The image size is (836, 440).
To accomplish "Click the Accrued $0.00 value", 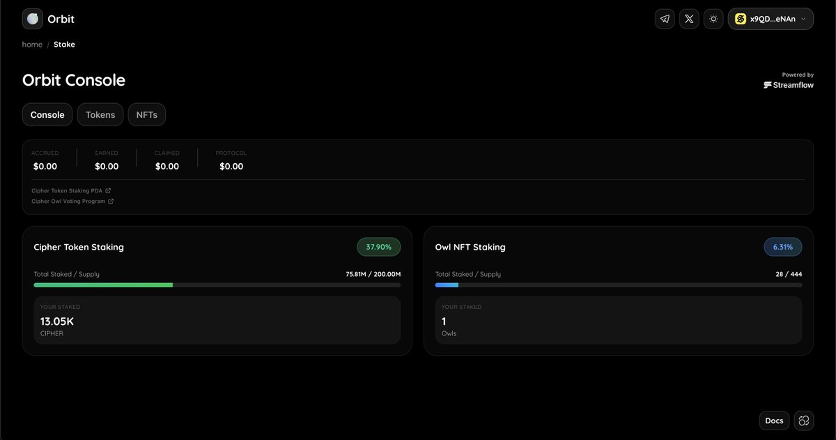I will (x=45, y=167).
